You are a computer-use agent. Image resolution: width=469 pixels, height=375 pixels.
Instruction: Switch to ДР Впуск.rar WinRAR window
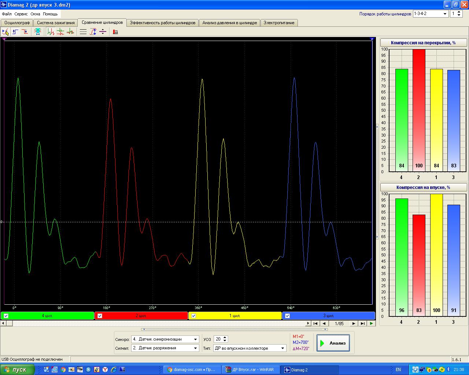pyautogui.click(x=251, y=370)
